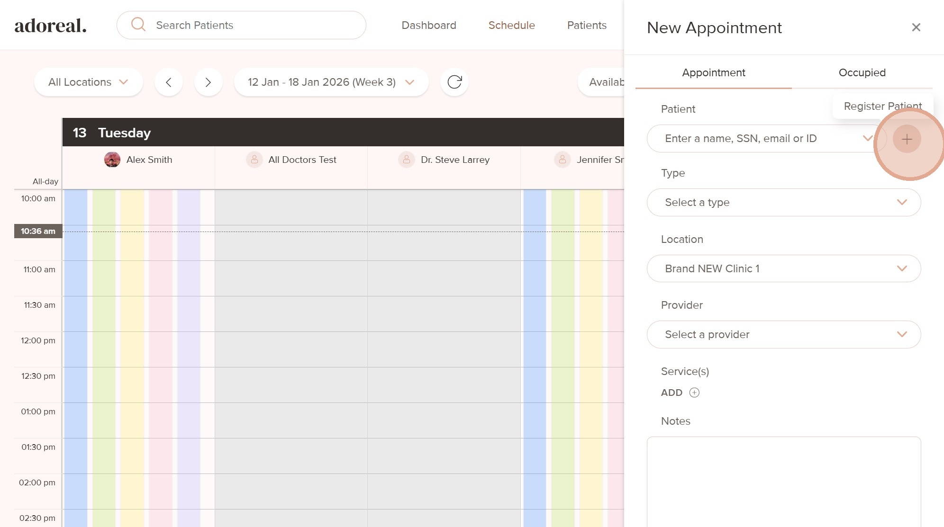
Task: Click the refresh schedule icon
Action: [x=454, y=82]
